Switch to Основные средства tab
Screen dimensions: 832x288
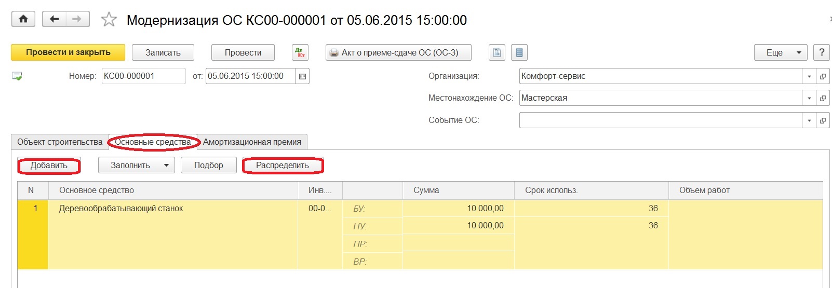point(153,142)
